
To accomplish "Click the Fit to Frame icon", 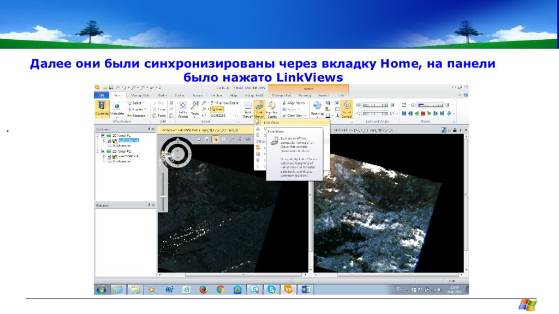I will pos(183,108).
